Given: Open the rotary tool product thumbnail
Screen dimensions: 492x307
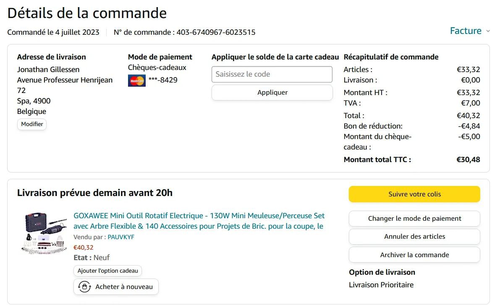Looking at the screenshot, I should 44,233.
